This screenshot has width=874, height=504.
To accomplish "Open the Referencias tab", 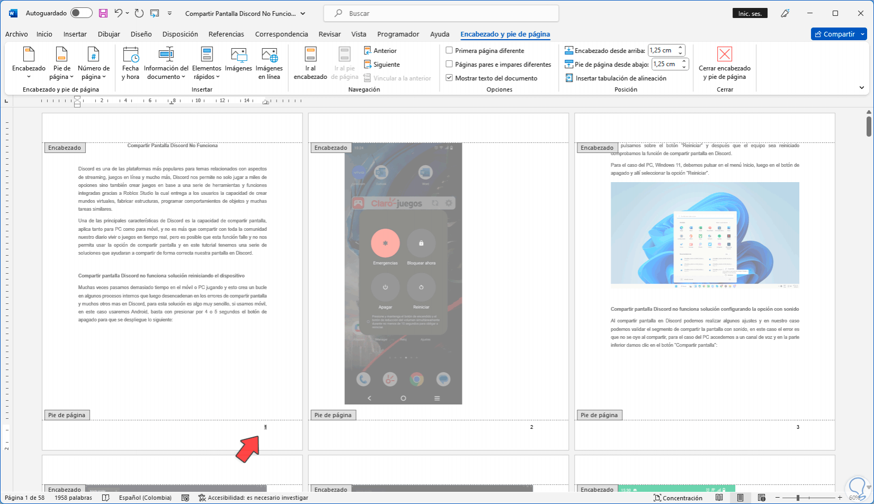I will pyautogui.click(x=226, y=34).
